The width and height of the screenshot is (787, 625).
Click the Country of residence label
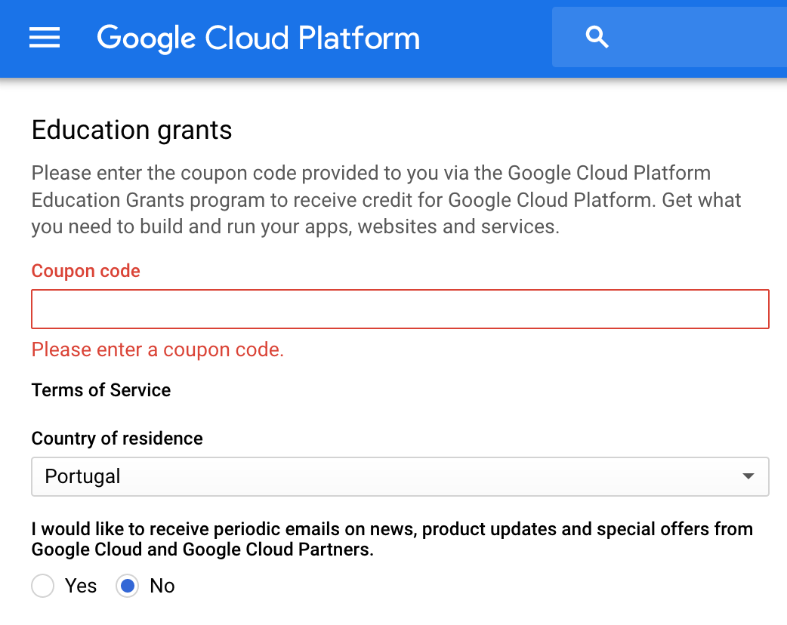point(117,439)
